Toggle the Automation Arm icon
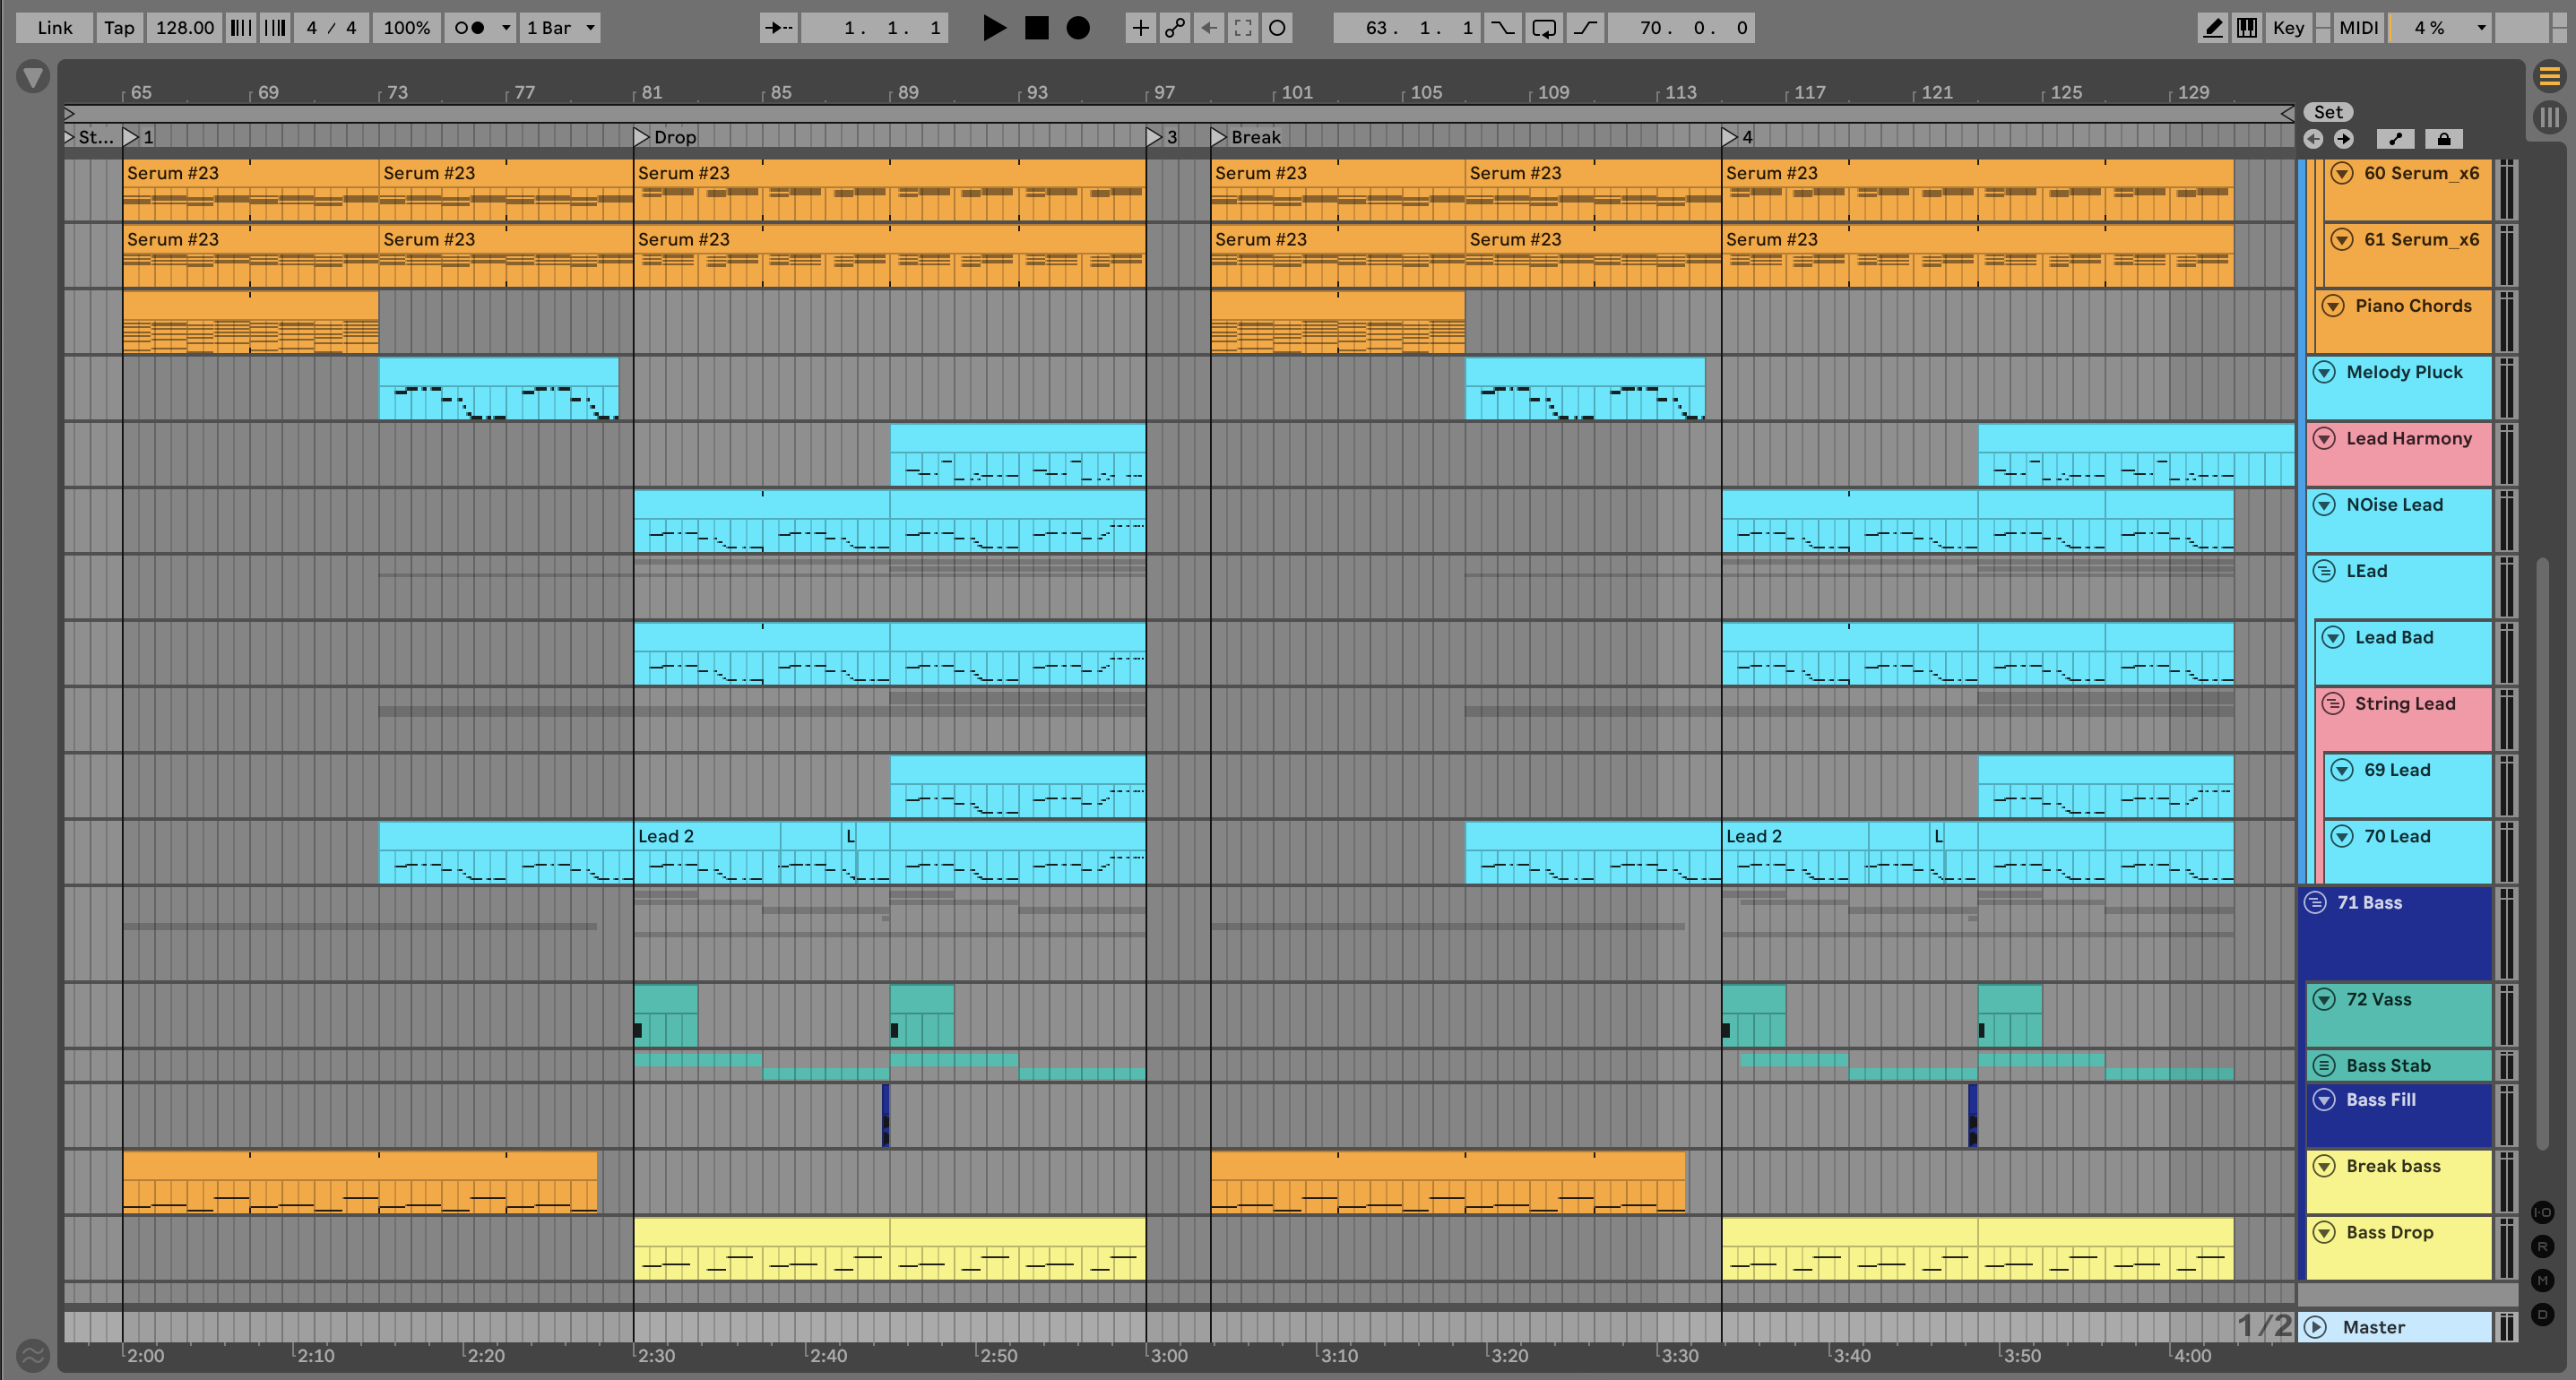The height and width of the screenshot is (1380, 2576). (1175, 28)
